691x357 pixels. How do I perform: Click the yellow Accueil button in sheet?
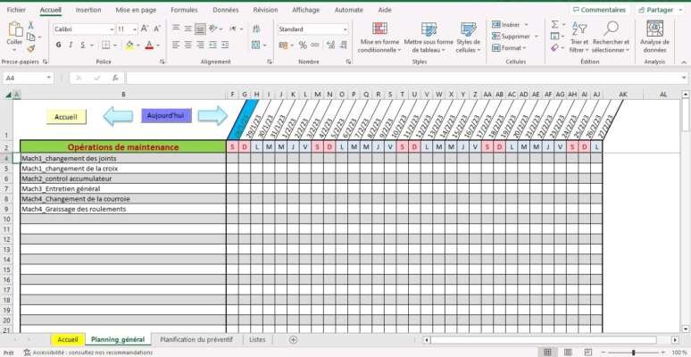click(x=66, y=116)
